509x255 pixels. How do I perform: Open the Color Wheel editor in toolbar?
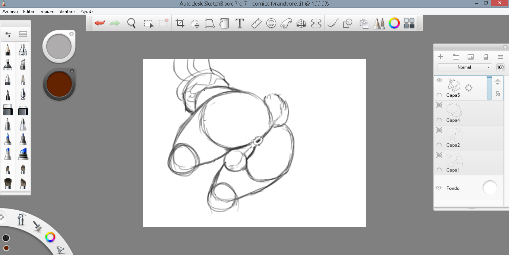point(394,23)
